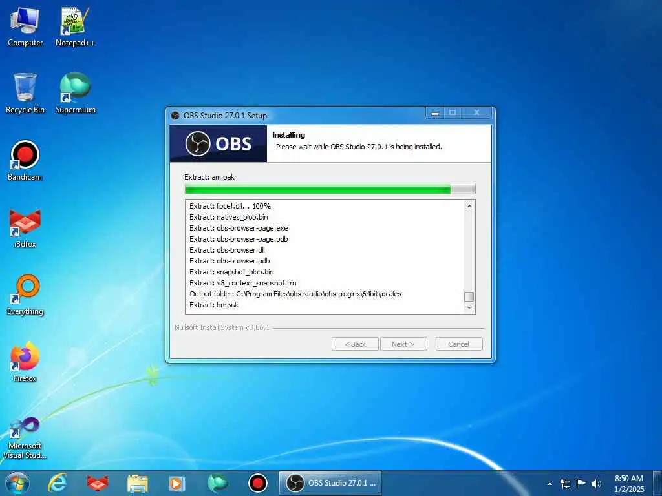The width and height of the screenshot is (662, 496).
Task: Launch Supermium from the taskbar
Action: tap(217, 483)
